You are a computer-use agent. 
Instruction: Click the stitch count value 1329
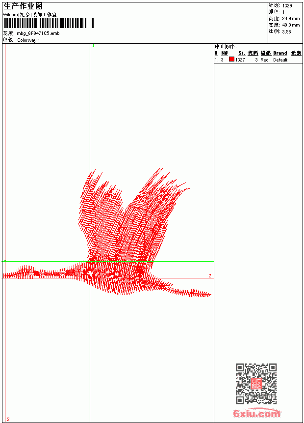287,6
